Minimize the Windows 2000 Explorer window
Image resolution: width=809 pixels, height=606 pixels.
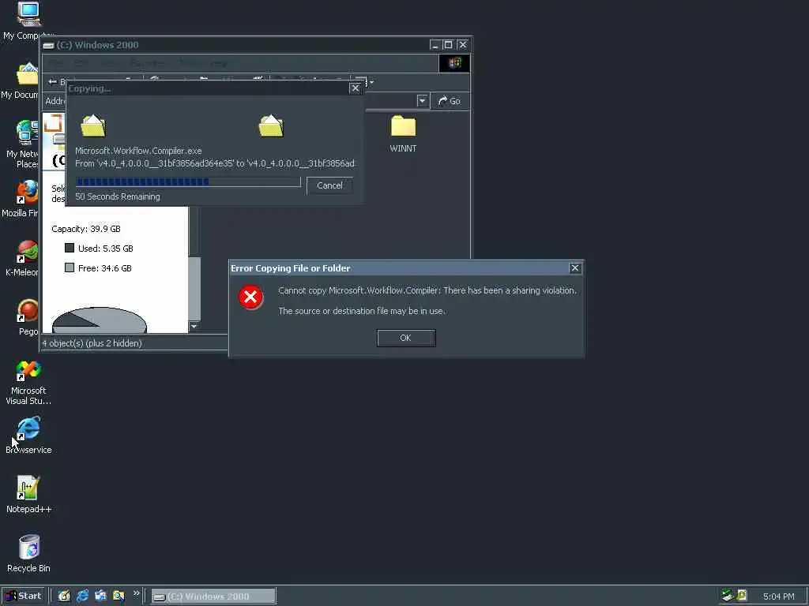[435, 45]
